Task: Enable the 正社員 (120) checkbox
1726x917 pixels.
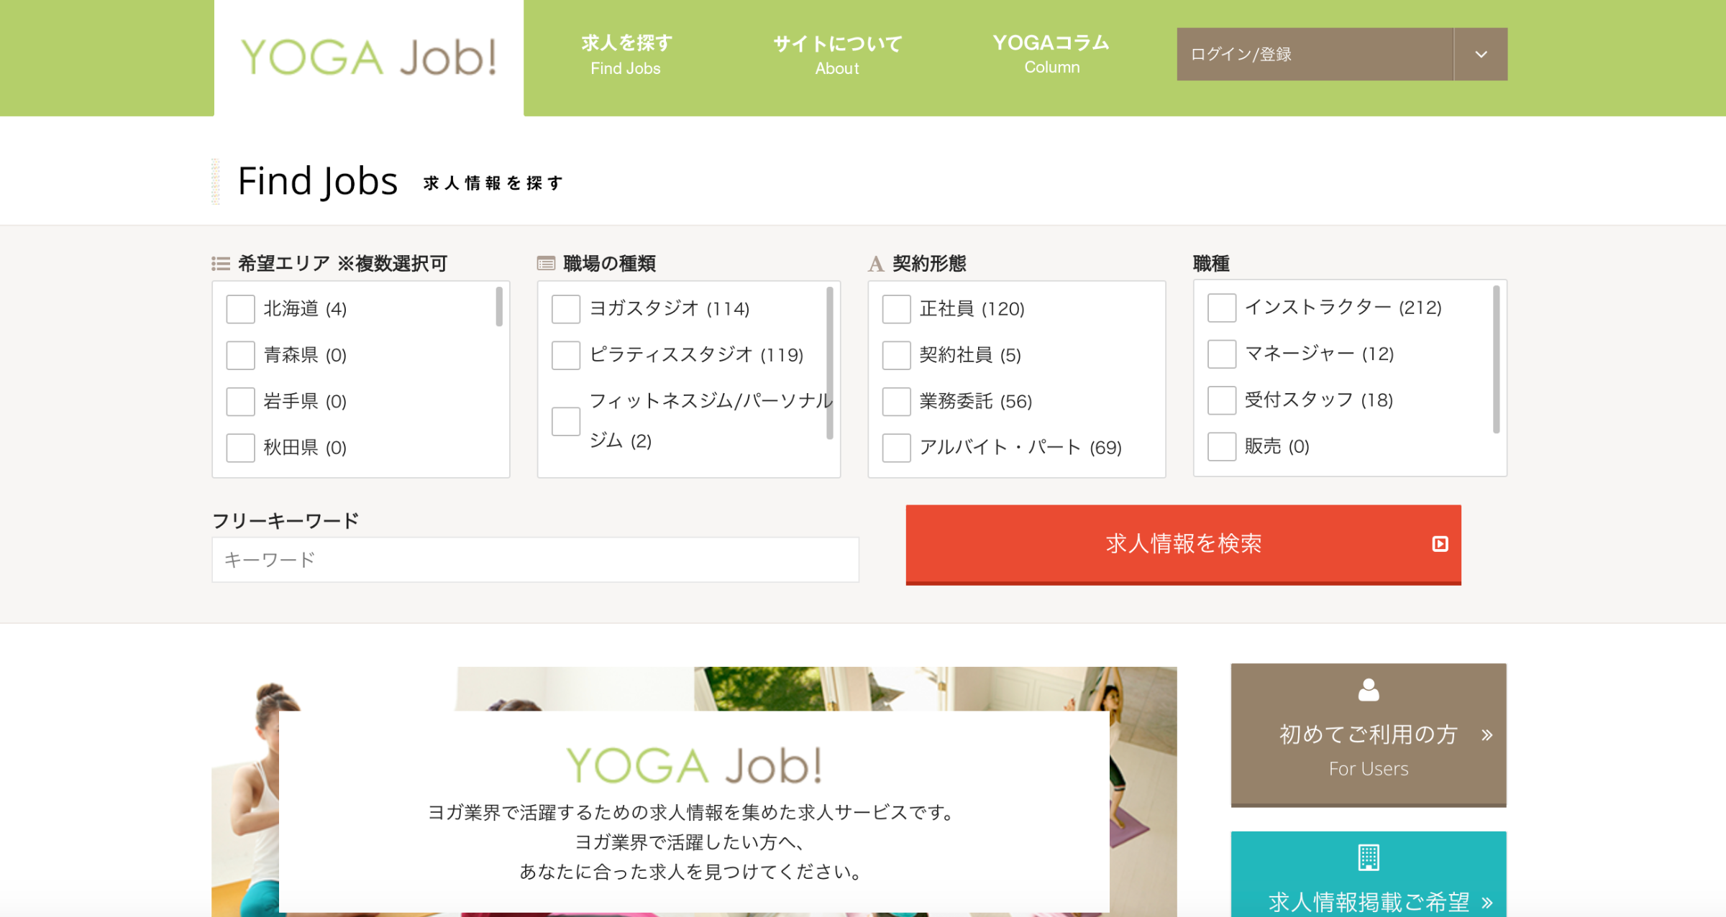Action: [896, 309]
